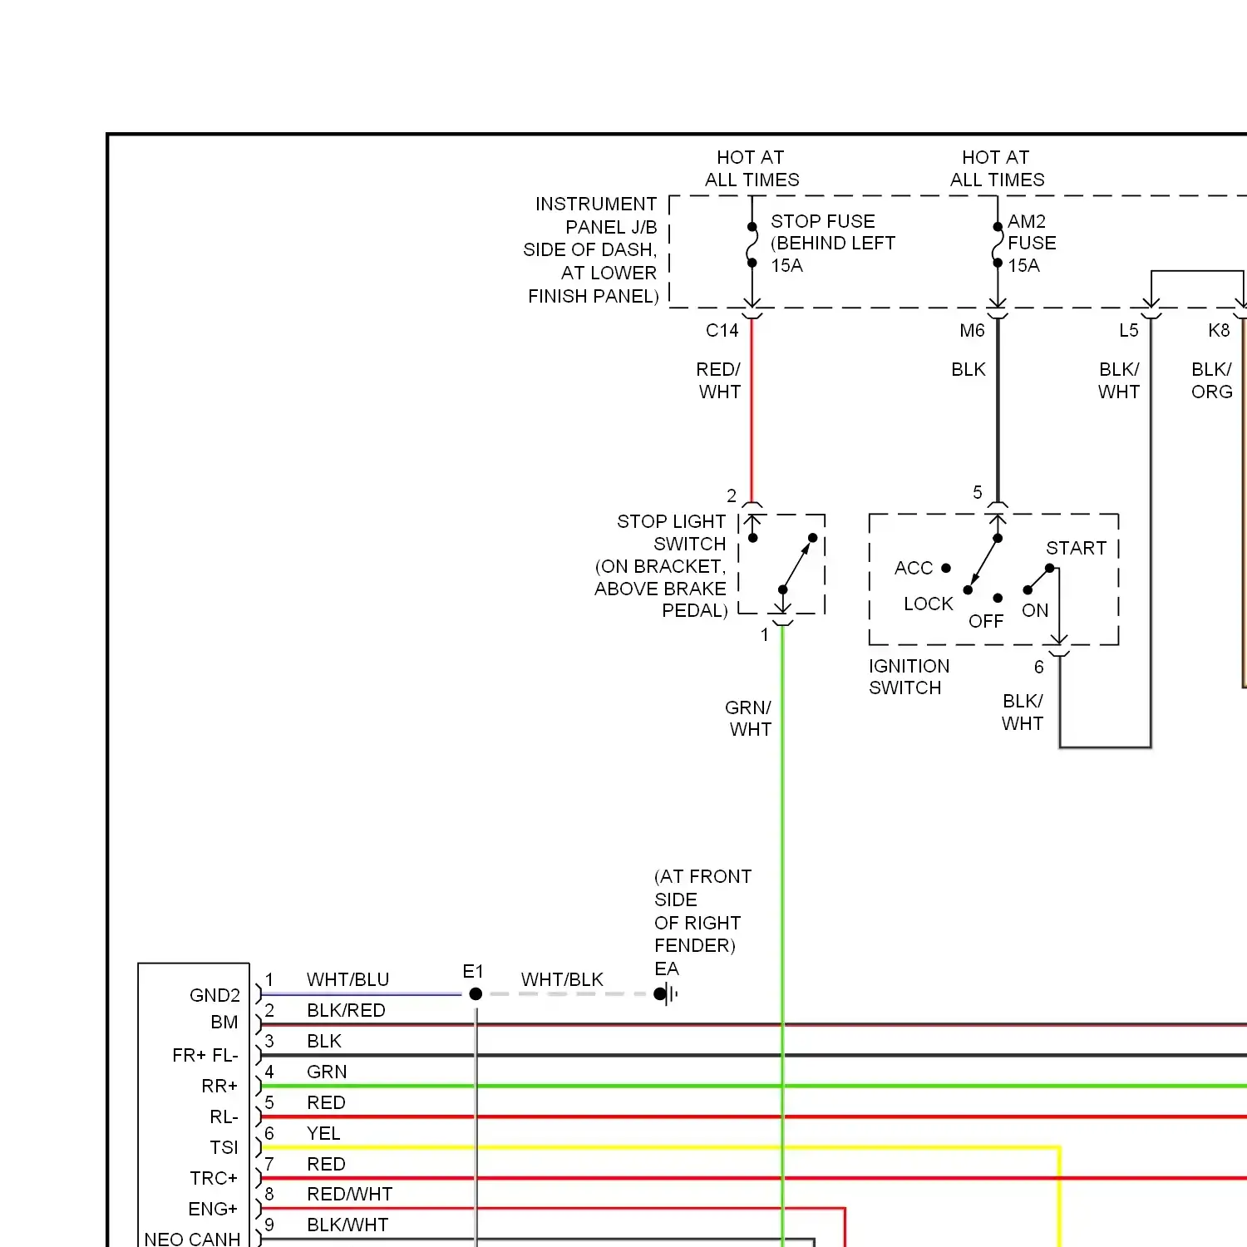
Task: Select the ENG+ terminal name
Action: point(213,1210)
